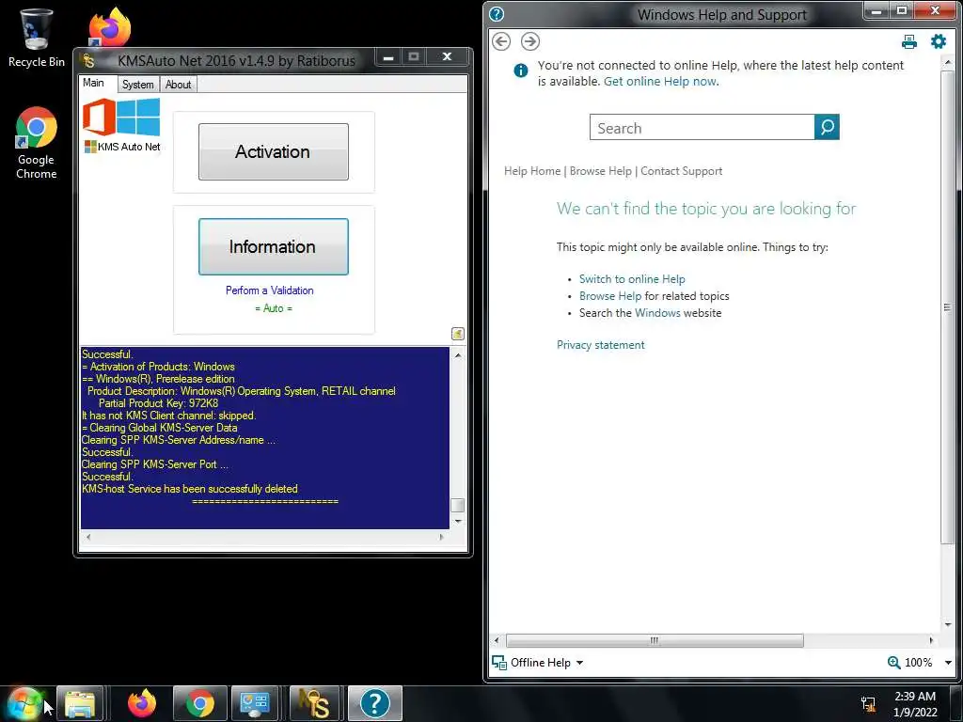Click Switch to online Help link
This screenshot has height=722, width=963.
click(632, 278)
